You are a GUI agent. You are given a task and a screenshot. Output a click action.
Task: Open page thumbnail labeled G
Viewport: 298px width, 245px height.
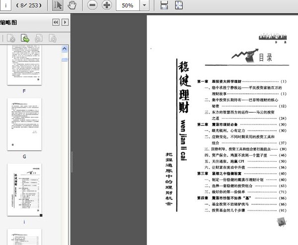pyautogui.click(x=24, y=124)
